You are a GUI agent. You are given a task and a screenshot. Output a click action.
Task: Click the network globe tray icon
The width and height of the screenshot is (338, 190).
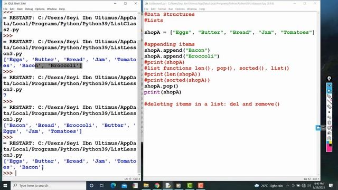(x=304, y=185)
